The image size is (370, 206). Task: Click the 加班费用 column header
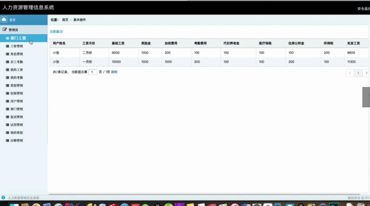(171, 43)
